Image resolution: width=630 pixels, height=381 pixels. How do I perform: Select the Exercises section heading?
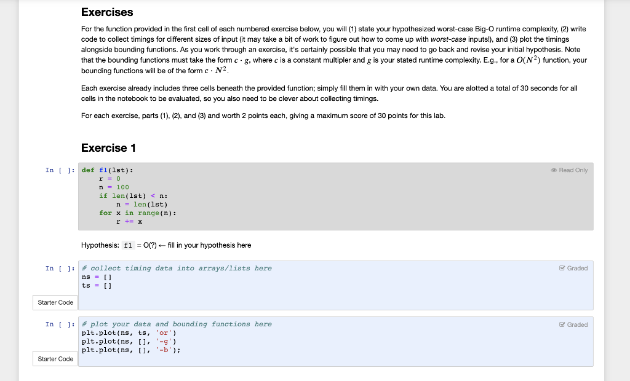(x=107, y=12)
